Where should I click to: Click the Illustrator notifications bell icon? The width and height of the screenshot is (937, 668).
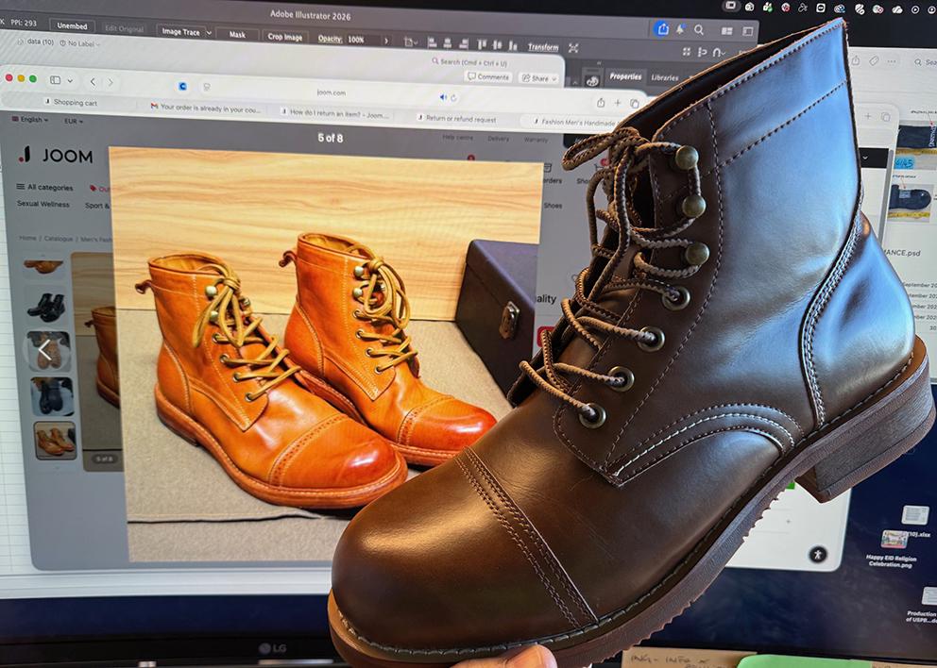[x=680, y=29]
